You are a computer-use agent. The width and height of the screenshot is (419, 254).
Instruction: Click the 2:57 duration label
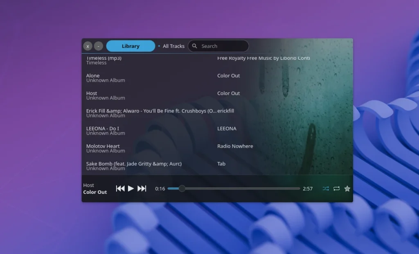click(x=307, y=189)
